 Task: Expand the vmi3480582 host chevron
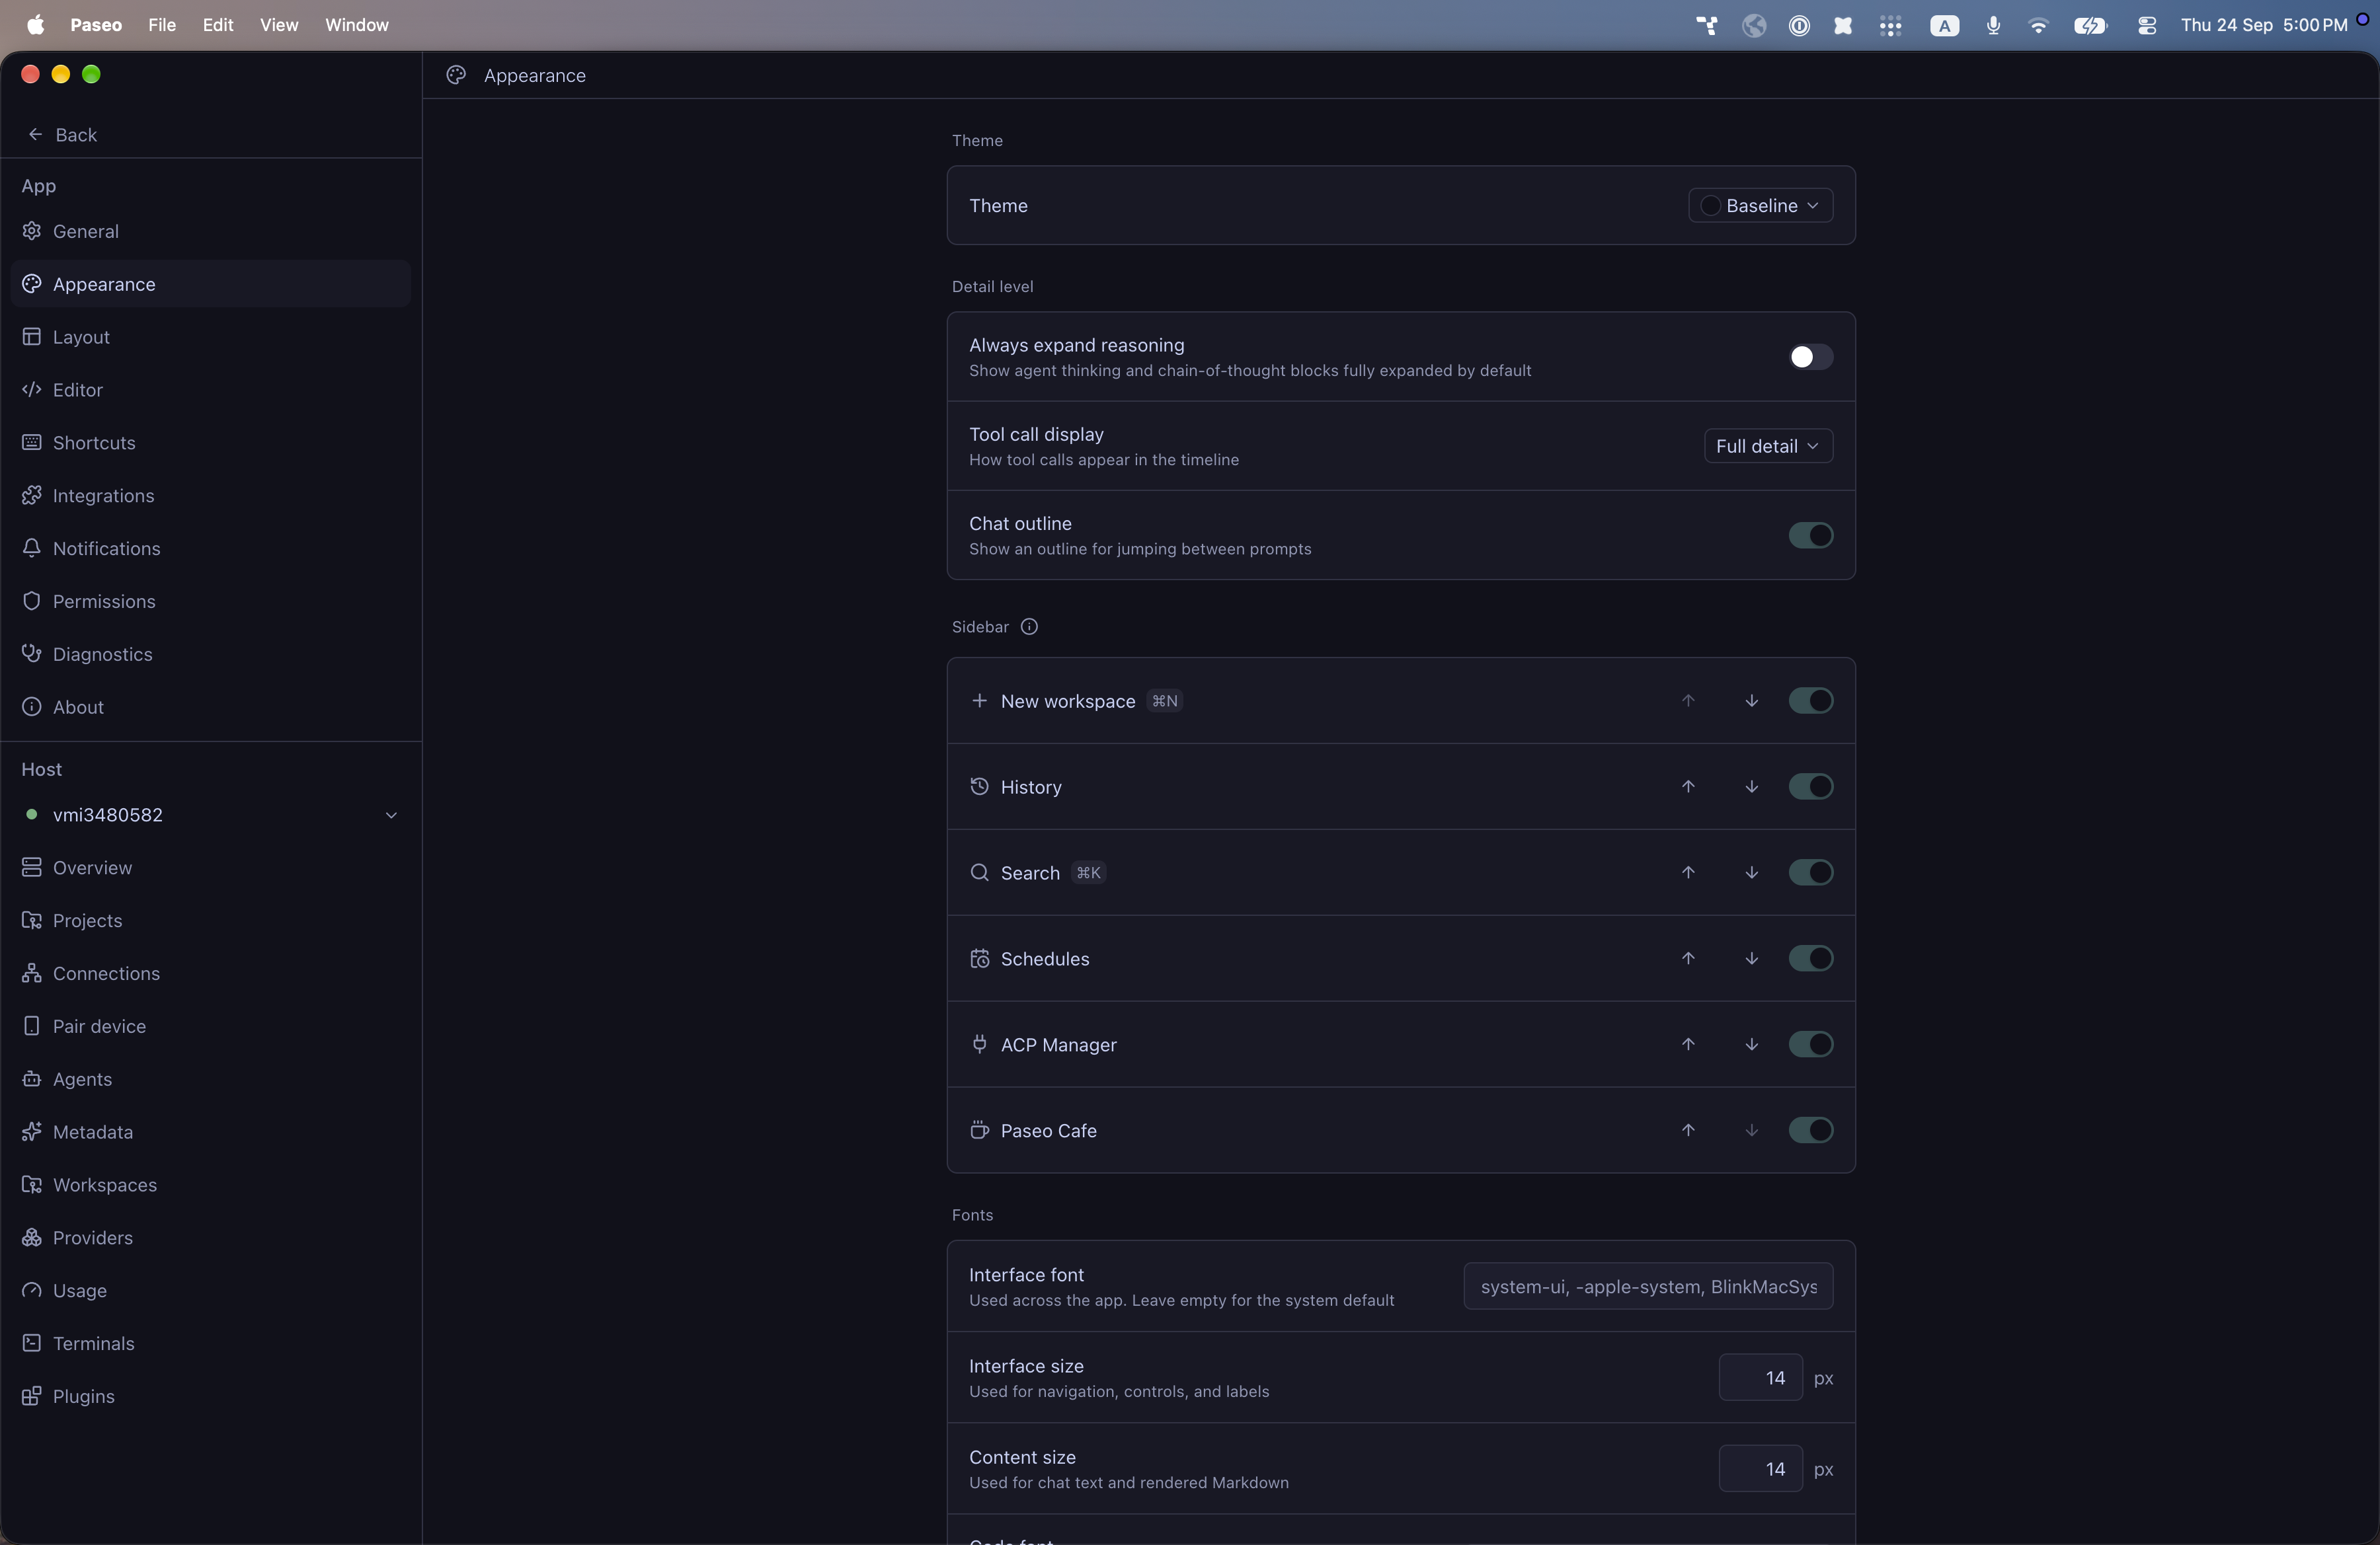(391, 815)
